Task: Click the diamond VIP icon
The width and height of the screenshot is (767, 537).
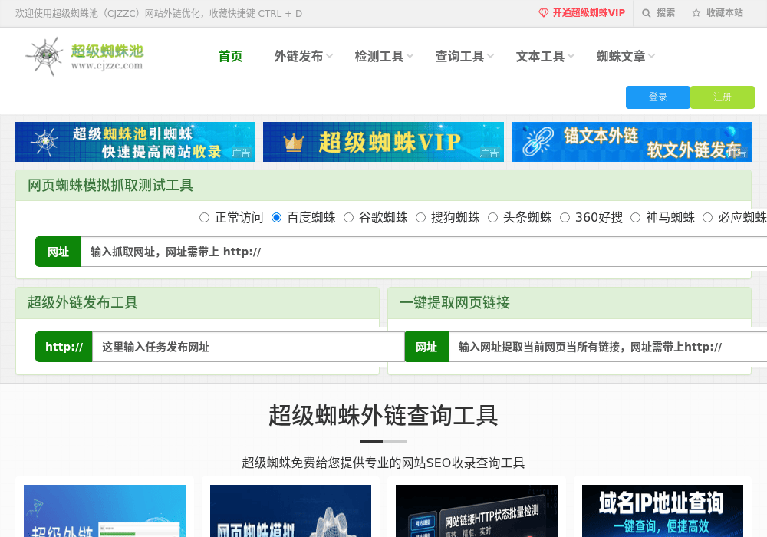Action: click(544, 13)
